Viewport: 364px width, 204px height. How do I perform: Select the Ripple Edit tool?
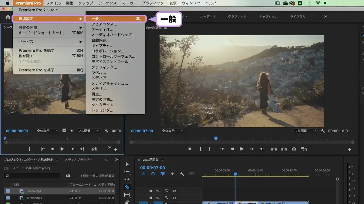point(127,180)
